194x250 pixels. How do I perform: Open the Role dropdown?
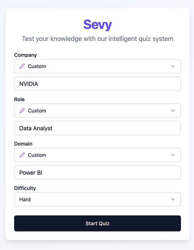(x=97, y=110)
